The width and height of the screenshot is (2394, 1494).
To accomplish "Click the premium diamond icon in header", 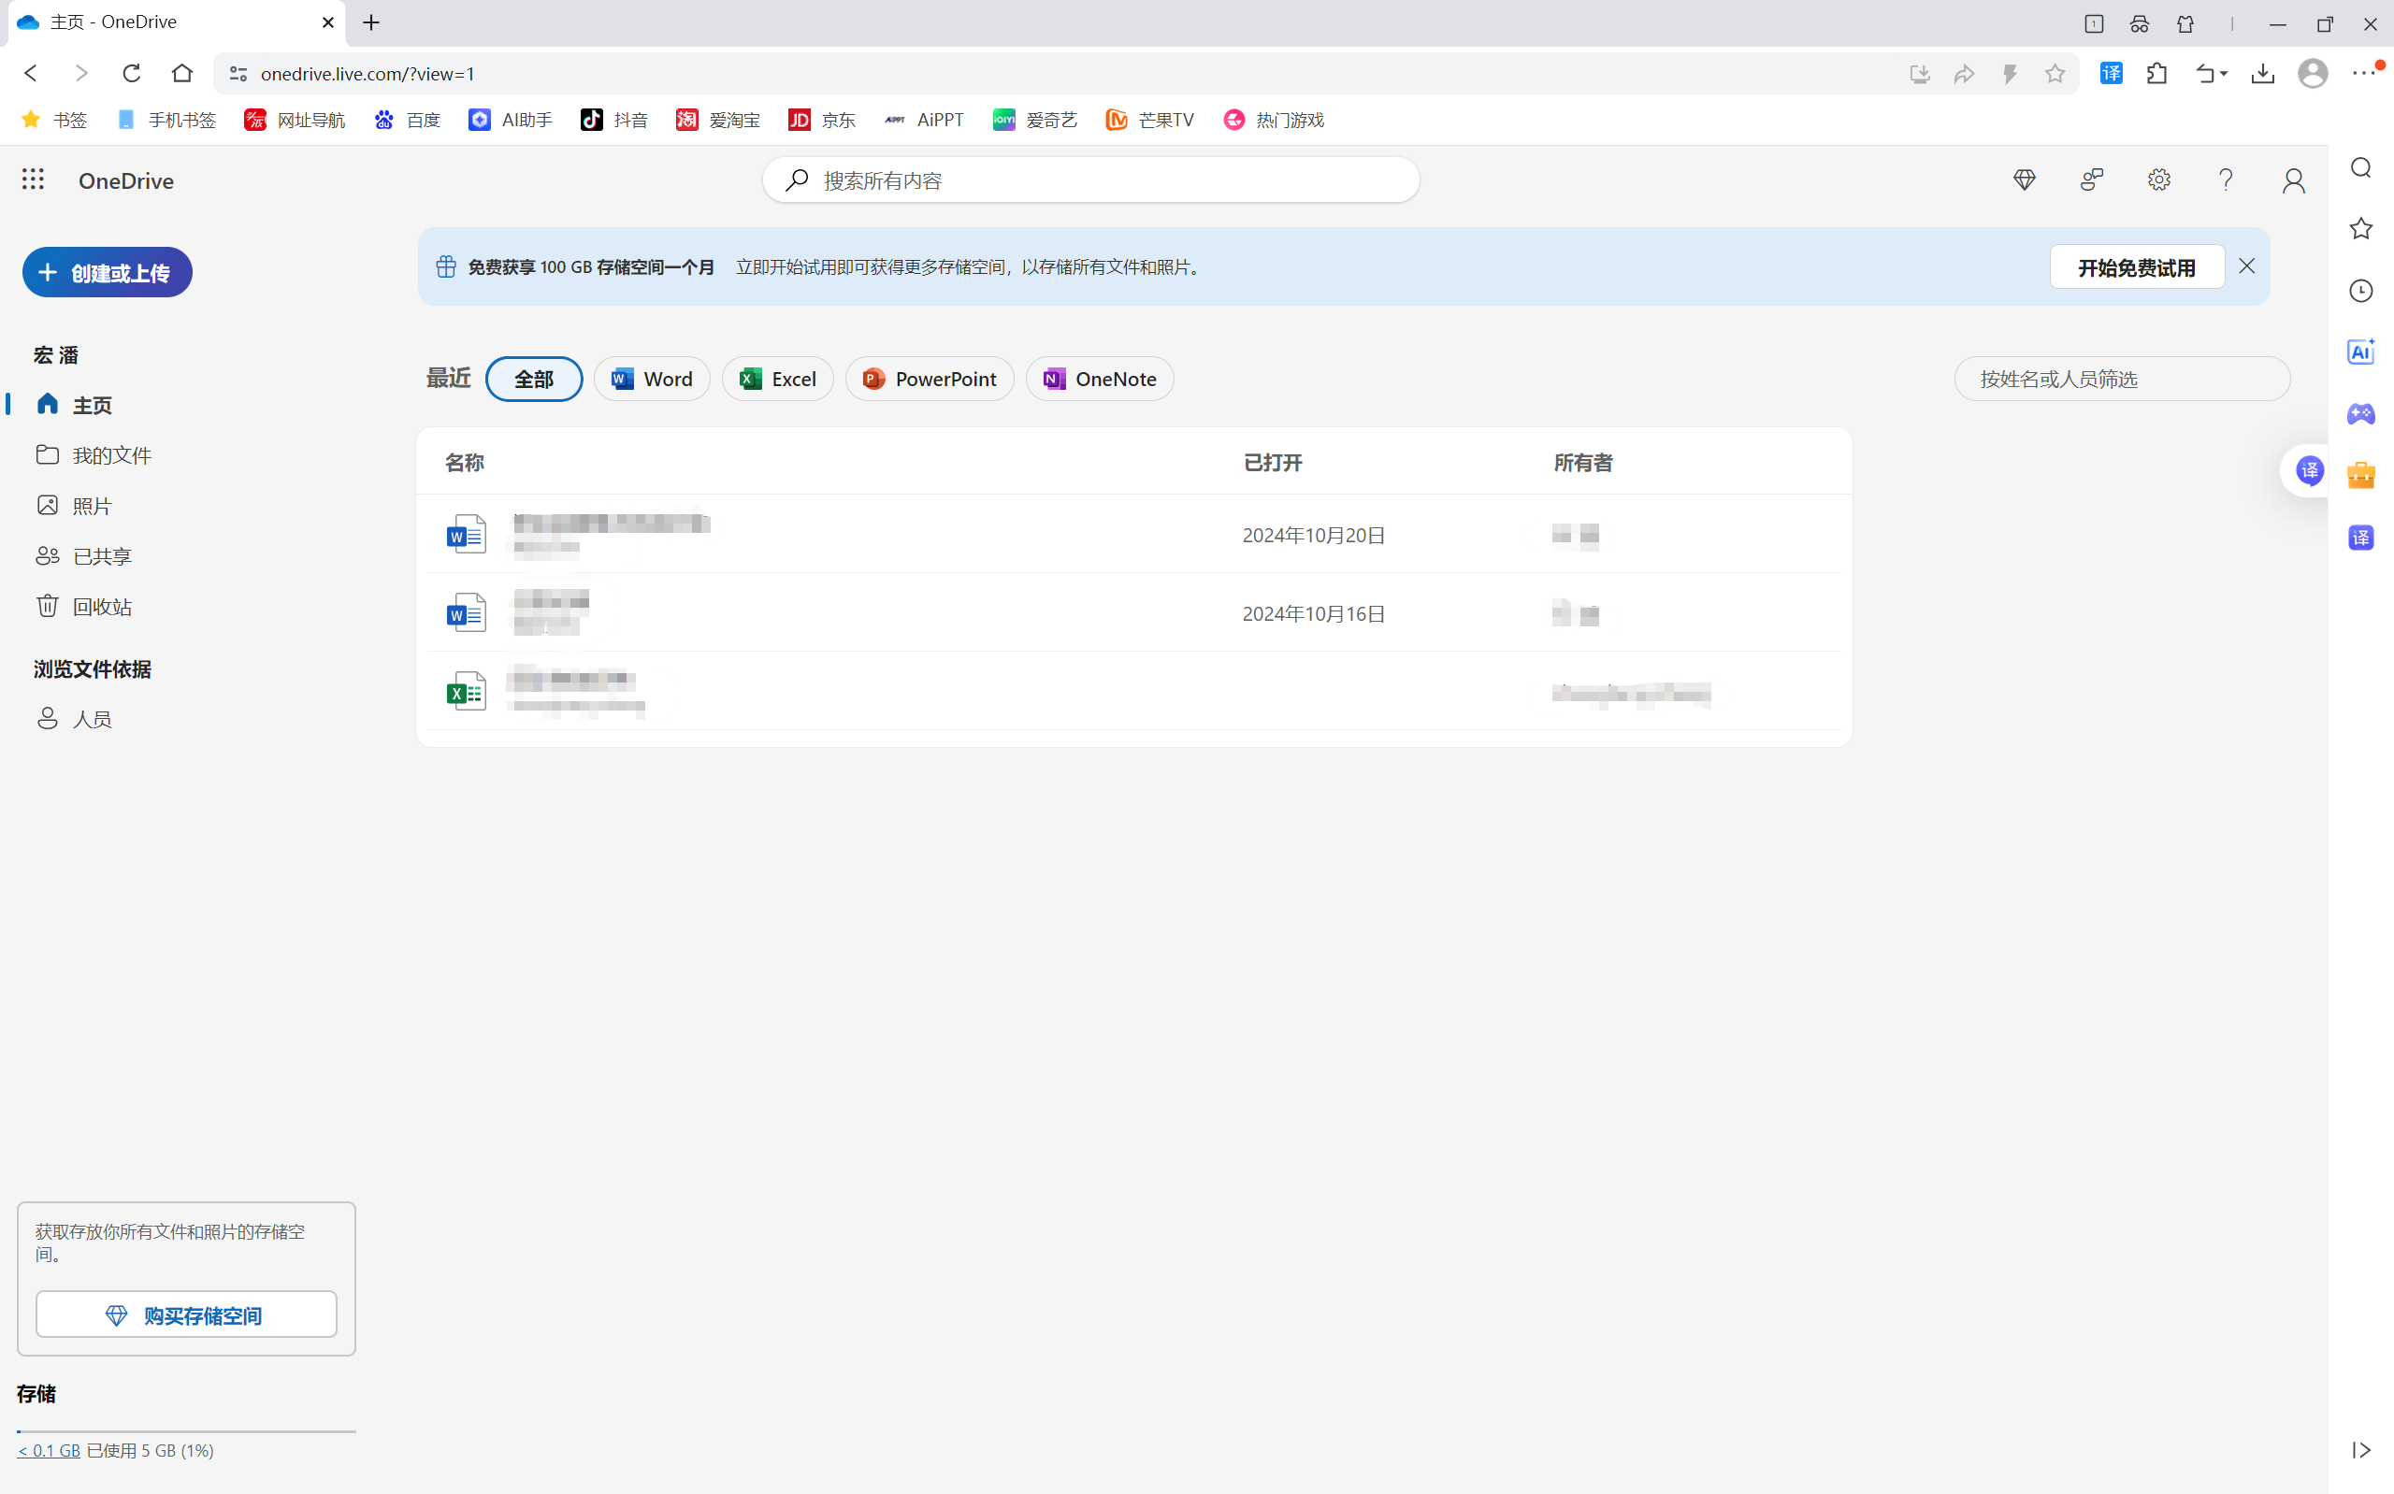I will (2025, 179).
